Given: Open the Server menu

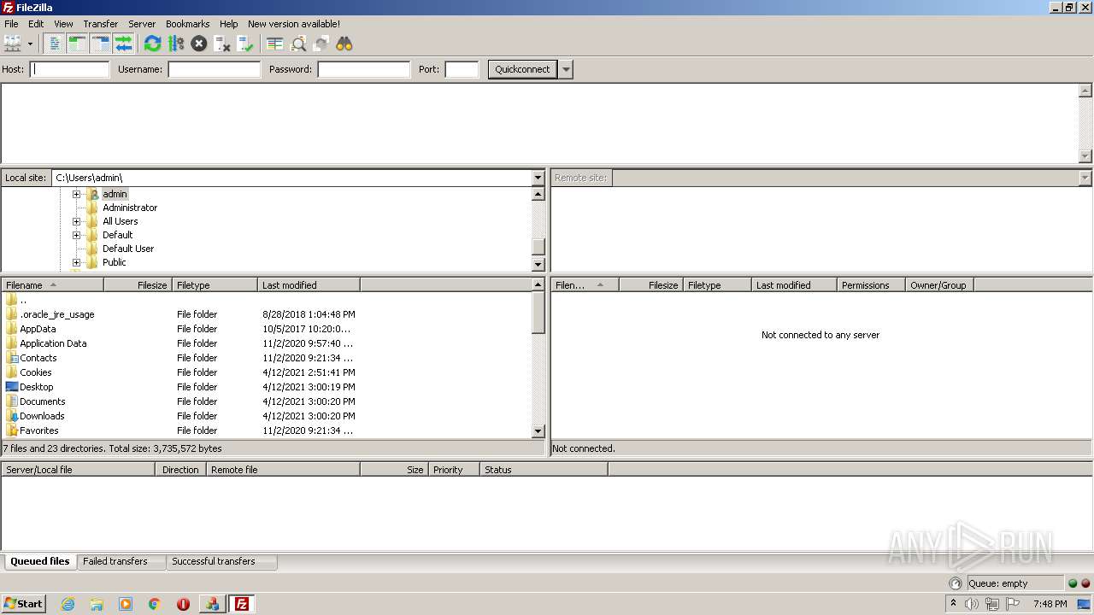Looking at the screenshot, I should tap(142, 24).
